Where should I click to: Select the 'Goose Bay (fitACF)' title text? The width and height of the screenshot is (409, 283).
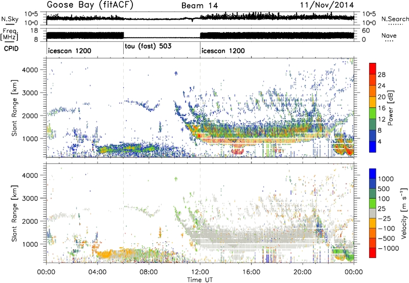click(x=90, y=5)
